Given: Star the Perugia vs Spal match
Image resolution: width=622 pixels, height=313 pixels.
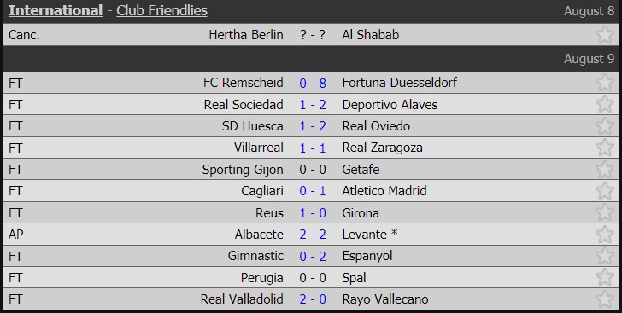Looking at the screenshot, I should tap(605, 277).
